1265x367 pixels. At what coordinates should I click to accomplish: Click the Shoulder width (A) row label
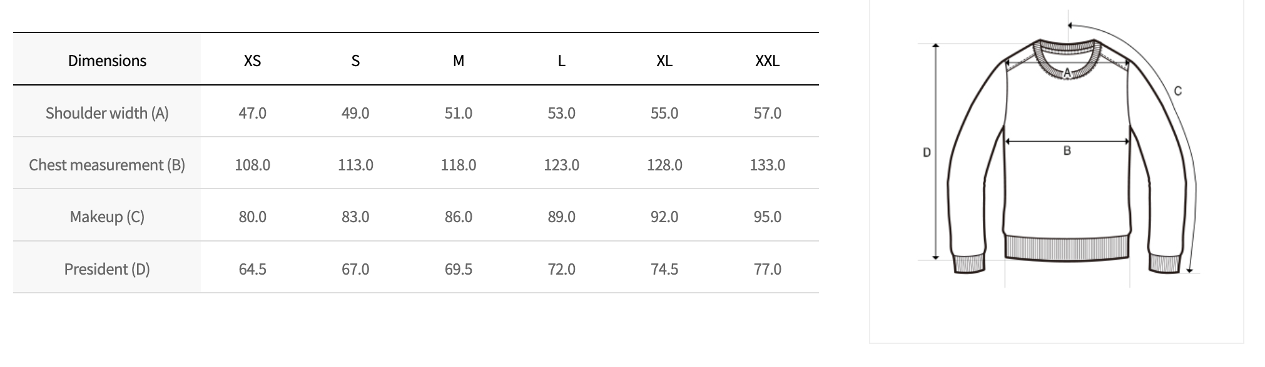107,113
